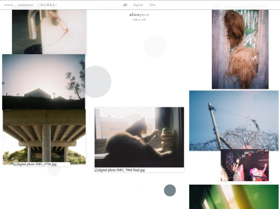Open the concert stage performers photo
The image size is (279, 209).
(x=245, y=165)
